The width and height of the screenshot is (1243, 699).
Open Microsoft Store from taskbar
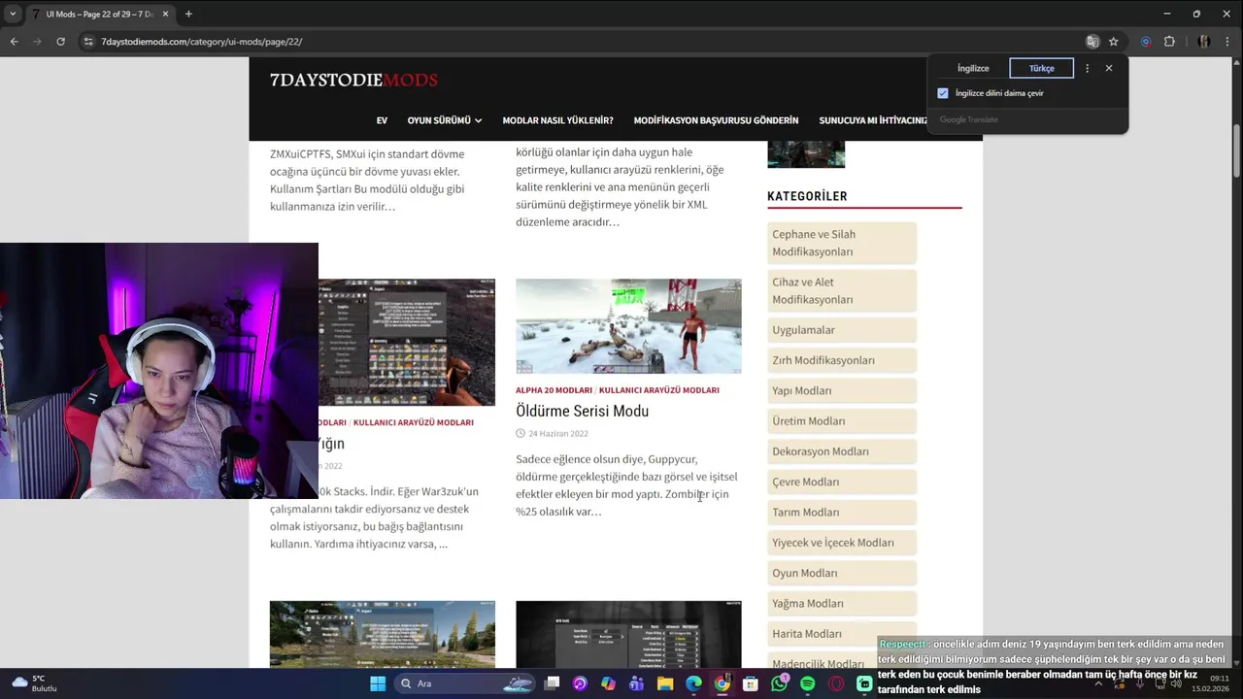(x=751, y=683)
